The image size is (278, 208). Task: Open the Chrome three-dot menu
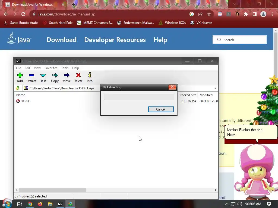pyautogui.click(x=272, y=14)
